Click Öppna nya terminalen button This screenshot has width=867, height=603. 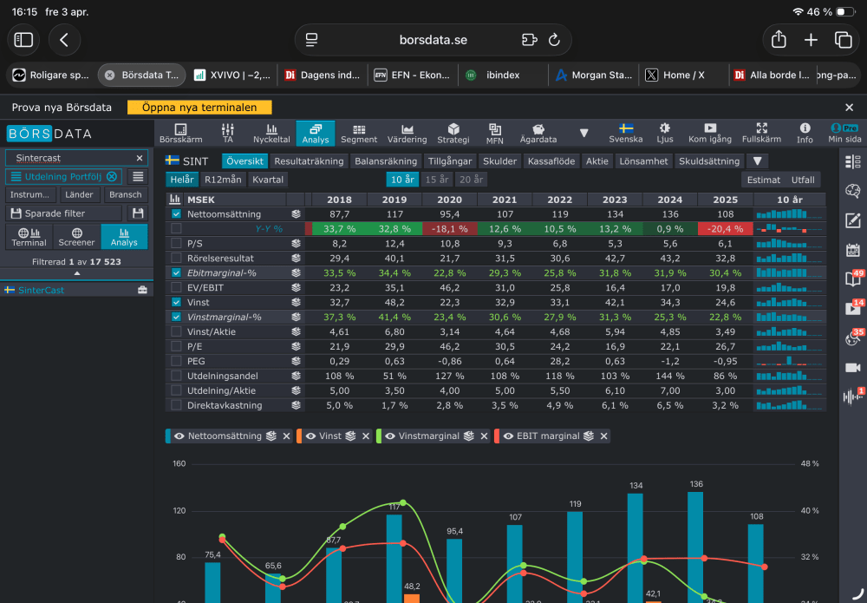click(x=199, y=108)
